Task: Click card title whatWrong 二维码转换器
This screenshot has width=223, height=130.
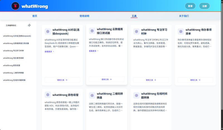Action: (110, 96)
